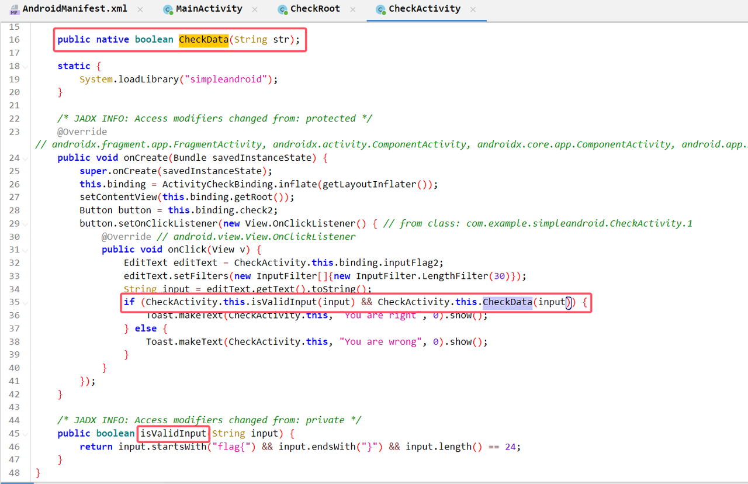Viewport: 748px width, 484px height.
Task: Click the CheckActivity class icon
Action: [380, 9]
